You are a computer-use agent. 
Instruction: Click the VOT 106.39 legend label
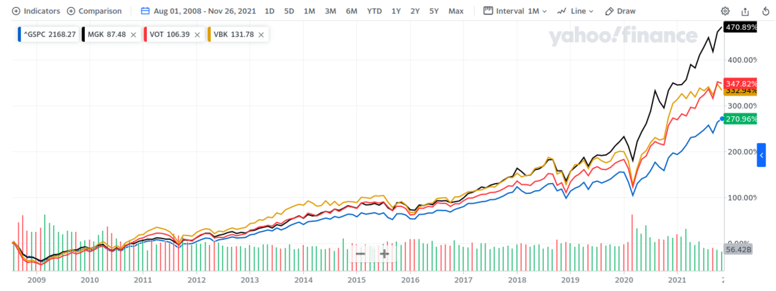pyautogui.click(x=170, y=34)
